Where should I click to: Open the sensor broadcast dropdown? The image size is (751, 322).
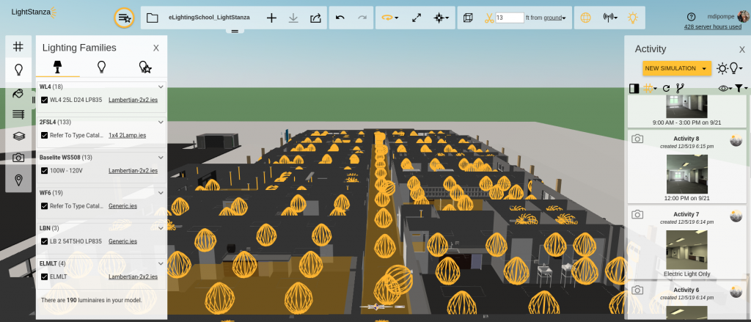pyautogui.click(x=610, y=18)
